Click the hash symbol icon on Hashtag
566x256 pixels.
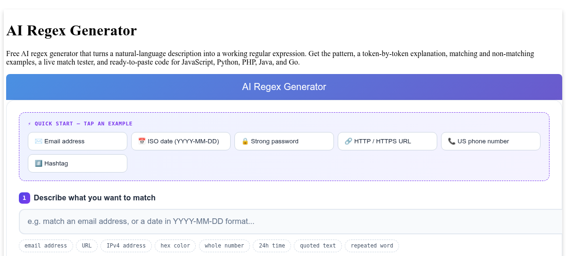pos(39,163)
